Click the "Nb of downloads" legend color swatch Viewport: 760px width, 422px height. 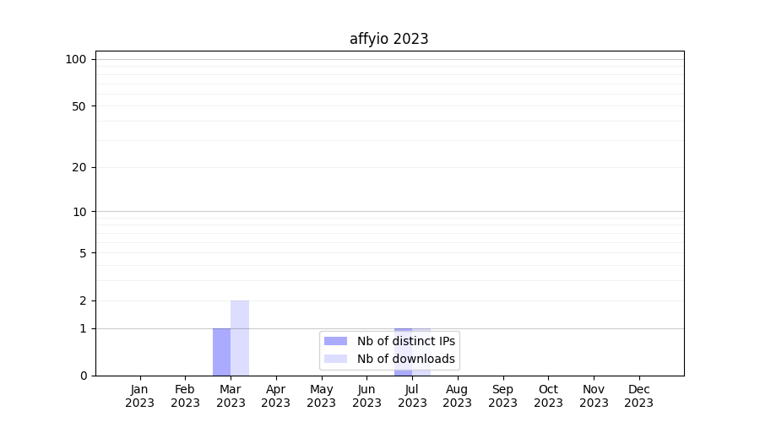(335, 359)
